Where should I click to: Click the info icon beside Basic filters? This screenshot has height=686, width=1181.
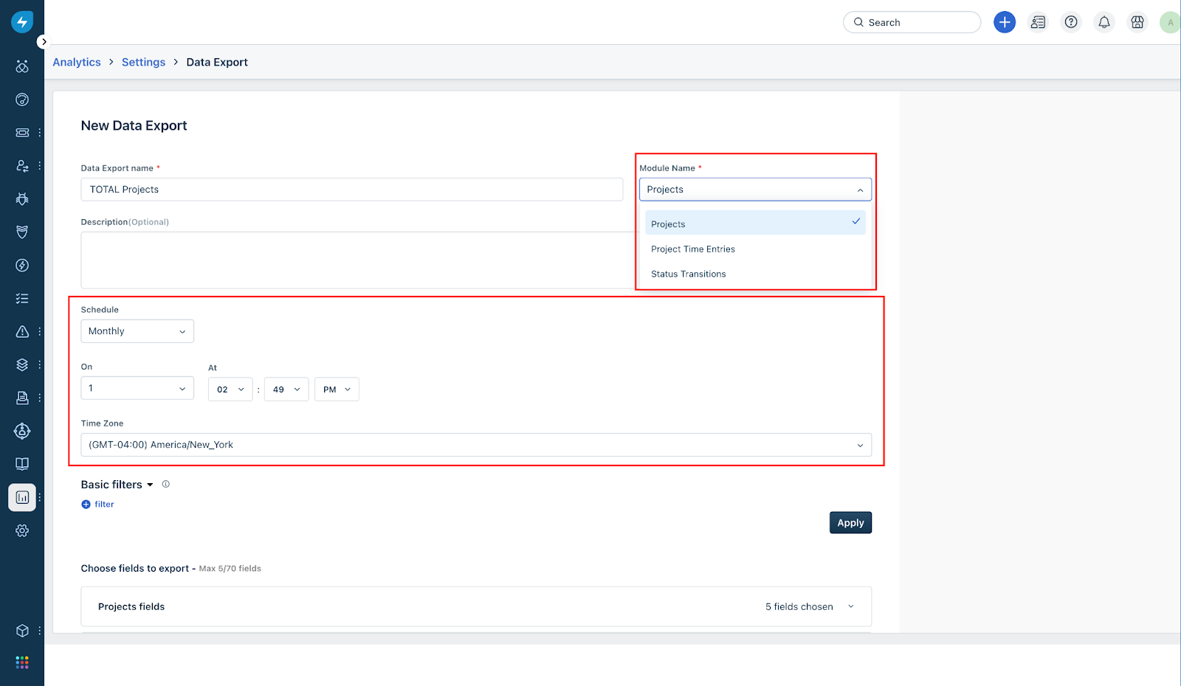(x=166, y=484)
